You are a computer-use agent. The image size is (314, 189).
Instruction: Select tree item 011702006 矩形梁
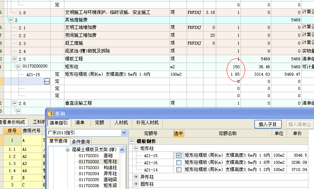(98, 186)
